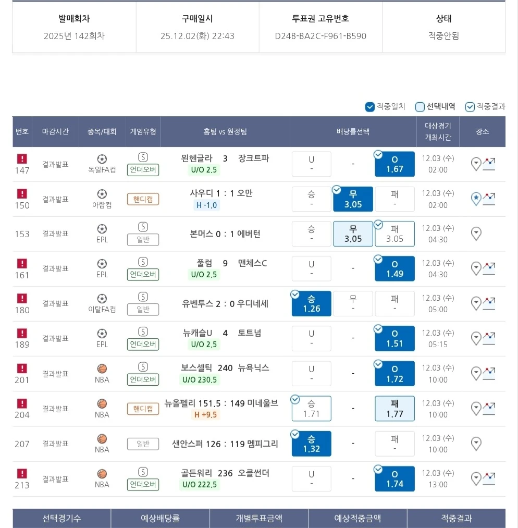This screenshot has width=518, height=528.
Task: Click the basketball icon for match 207
Action: click(x=102, y=439)
